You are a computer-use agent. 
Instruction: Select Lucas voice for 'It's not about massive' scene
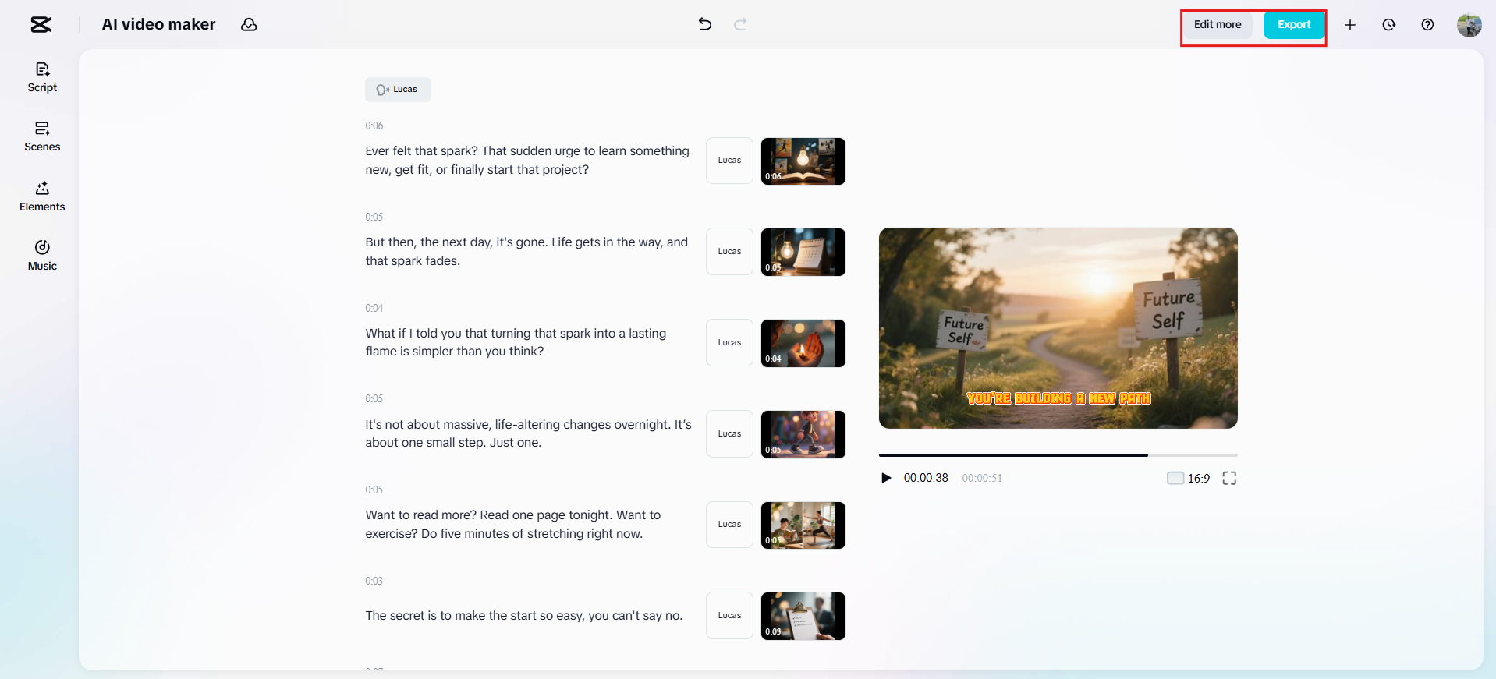pos(729,433)
